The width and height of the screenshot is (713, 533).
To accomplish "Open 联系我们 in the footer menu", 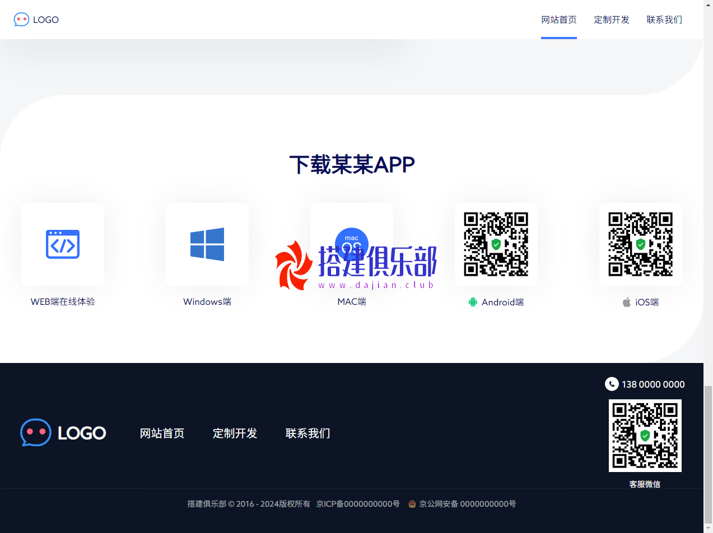I will coord(308,433).
